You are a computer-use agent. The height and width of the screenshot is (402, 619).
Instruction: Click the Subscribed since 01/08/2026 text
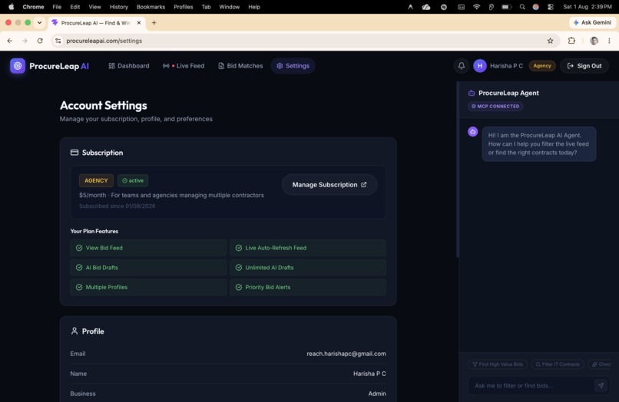[118, 206]
